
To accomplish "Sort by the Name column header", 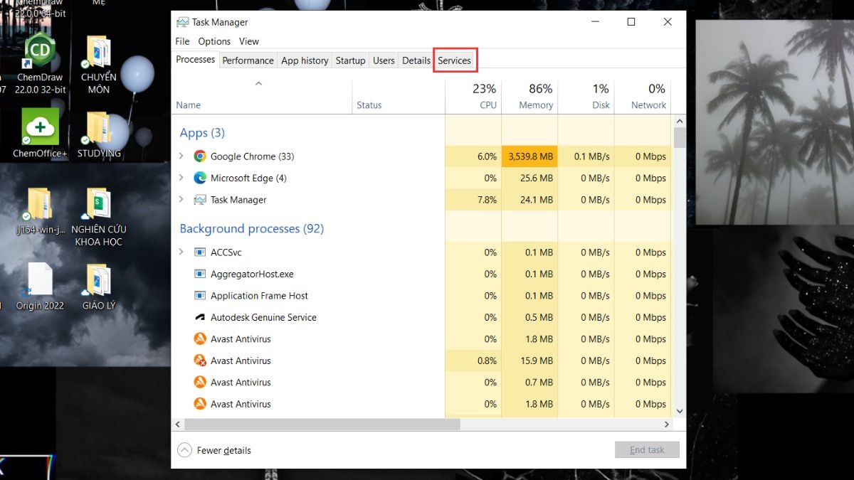I will [262, 97].
